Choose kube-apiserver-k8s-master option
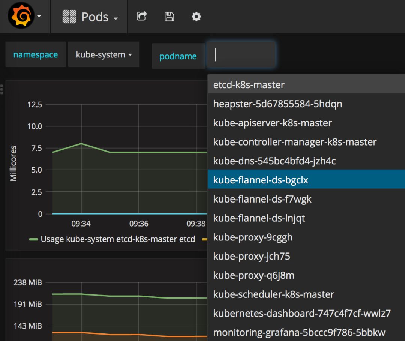 [306, 123]
